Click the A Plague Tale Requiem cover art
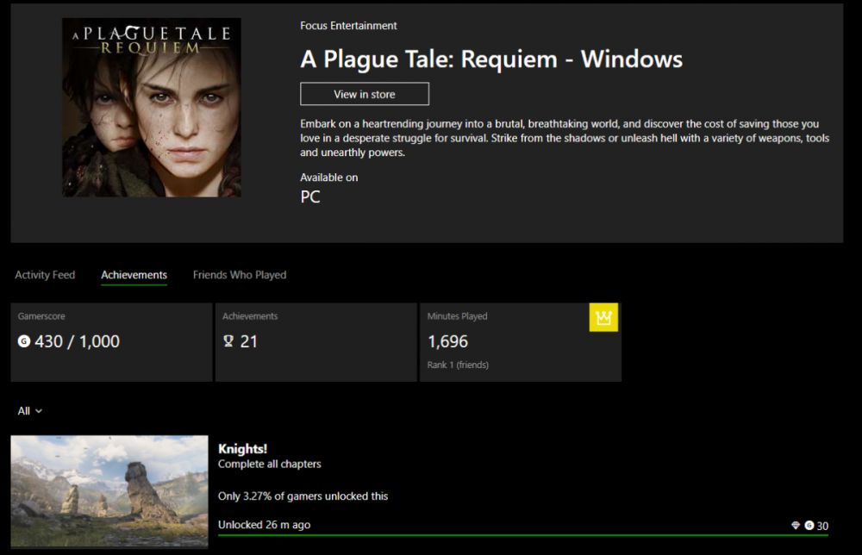Image resolution: width=862 pixels, height=555 pixels. pos(152,107)
